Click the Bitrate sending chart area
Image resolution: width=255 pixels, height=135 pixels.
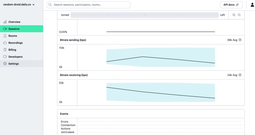pyautogui.click(x=161, y=57)
